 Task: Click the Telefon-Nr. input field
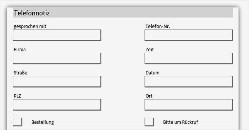click(189, 35)
